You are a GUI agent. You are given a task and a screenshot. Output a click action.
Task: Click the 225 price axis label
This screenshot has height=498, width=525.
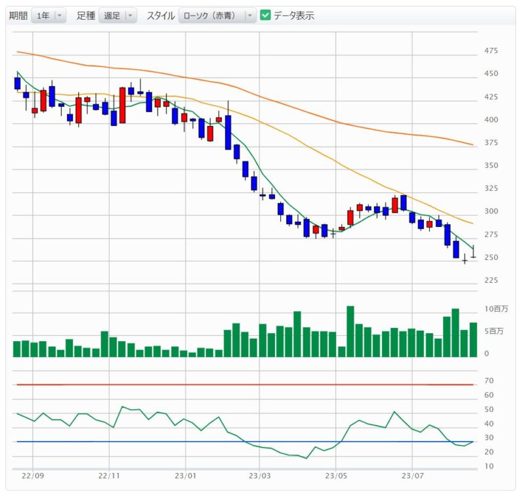(x=491, y=280)
